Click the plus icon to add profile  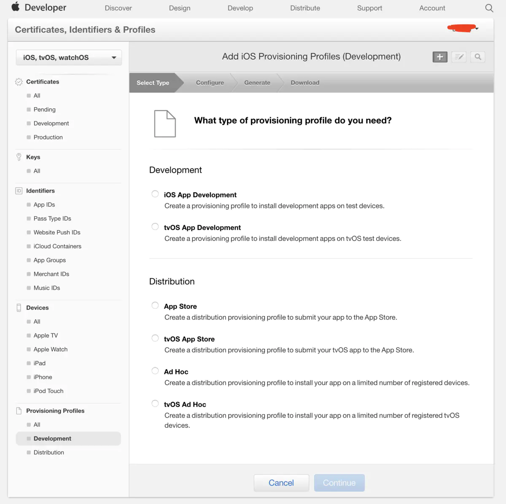[440, 57]
